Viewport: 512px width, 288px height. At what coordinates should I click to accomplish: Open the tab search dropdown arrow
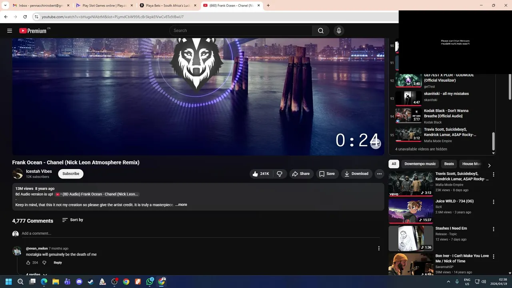point(5,6)
